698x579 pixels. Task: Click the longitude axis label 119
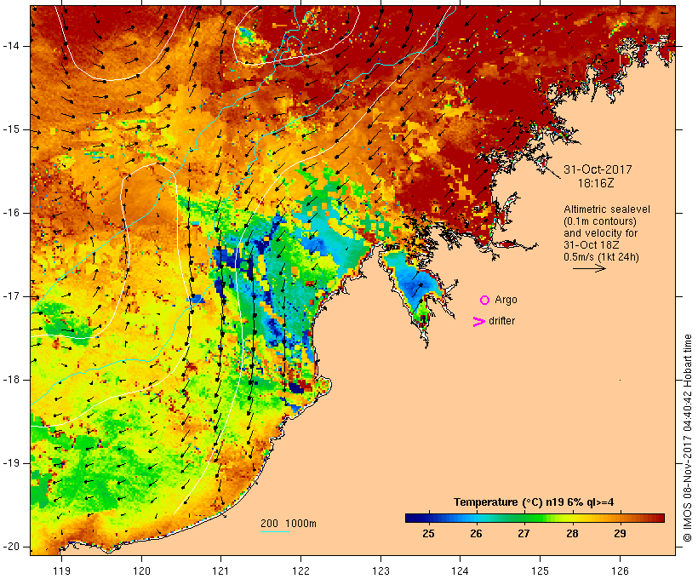click(x=62, y=570)
